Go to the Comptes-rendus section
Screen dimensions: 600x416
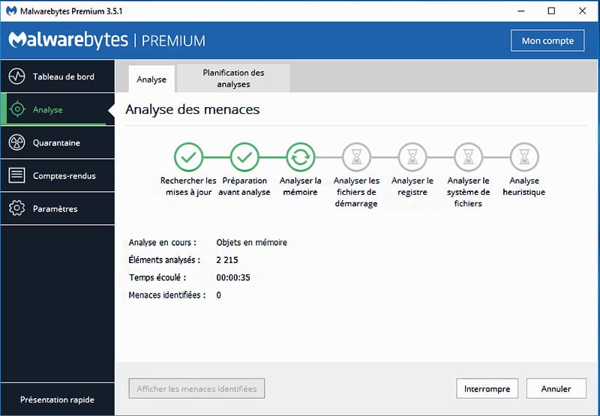coord(58,175)
